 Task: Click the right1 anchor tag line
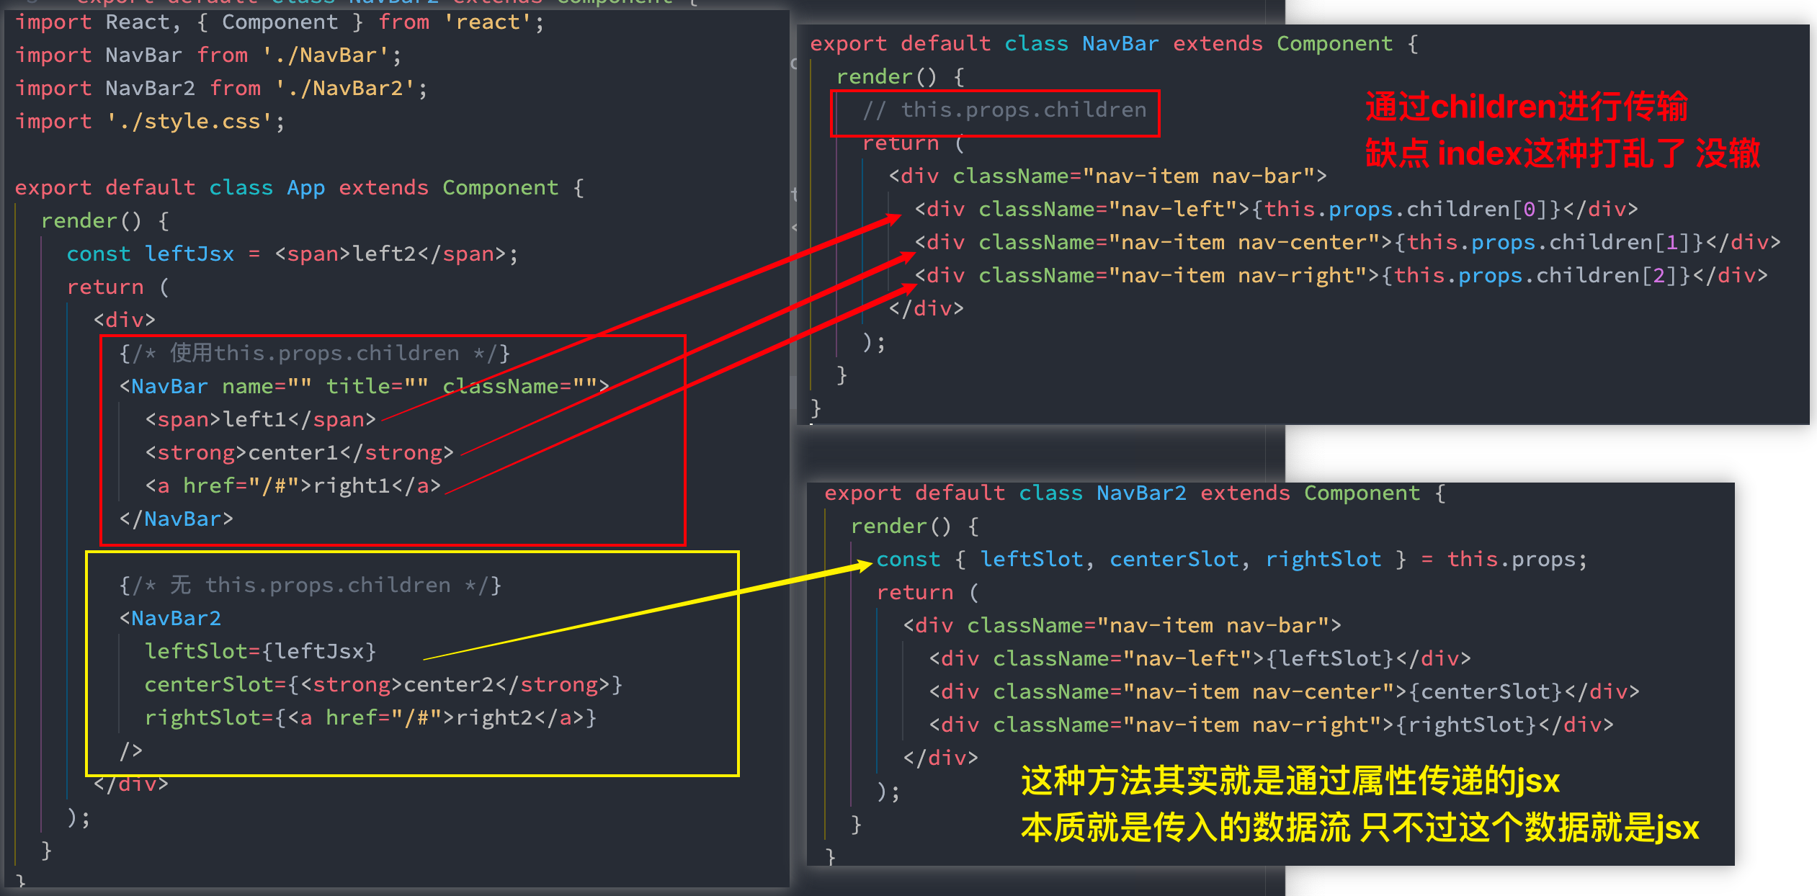(293, 486)
